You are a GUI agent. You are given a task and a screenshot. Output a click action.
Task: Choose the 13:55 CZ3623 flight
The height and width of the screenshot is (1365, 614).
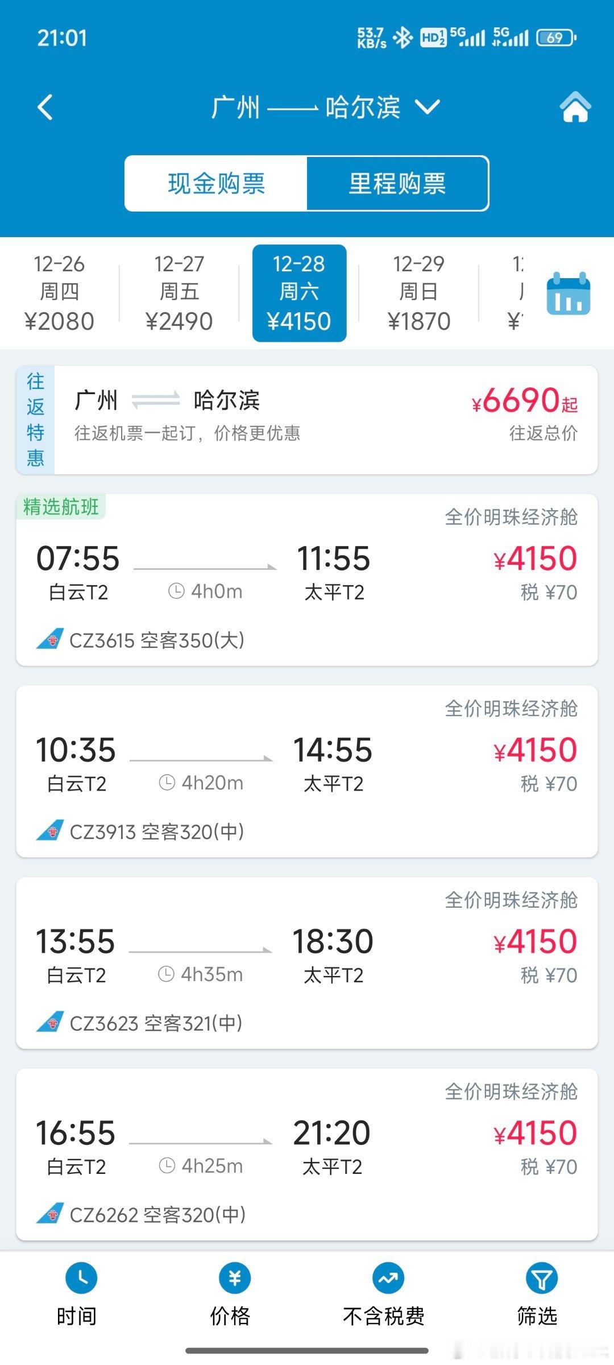[306, 963]
